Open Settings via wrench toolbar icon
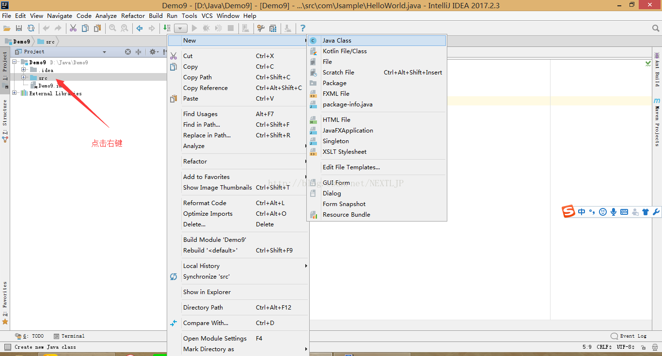This screenshot has height=356, width=662. [261, 28]
